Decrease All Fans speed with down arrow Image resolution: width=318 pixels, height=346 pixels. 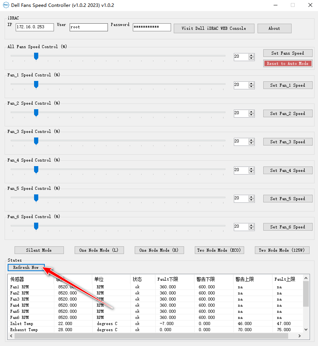click(251, 58)
